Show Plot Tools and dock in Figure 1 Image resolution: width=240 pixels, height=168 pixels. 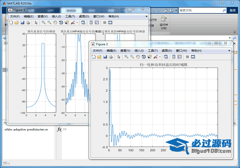[110, 23]
